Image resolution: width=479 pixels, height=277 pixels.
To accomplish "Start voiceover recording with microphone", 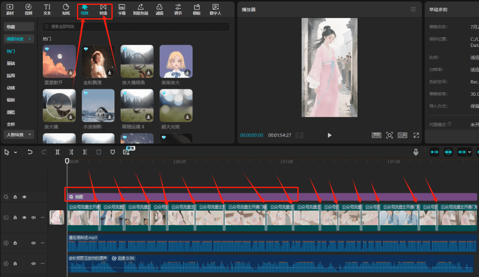I will [416, 152].
